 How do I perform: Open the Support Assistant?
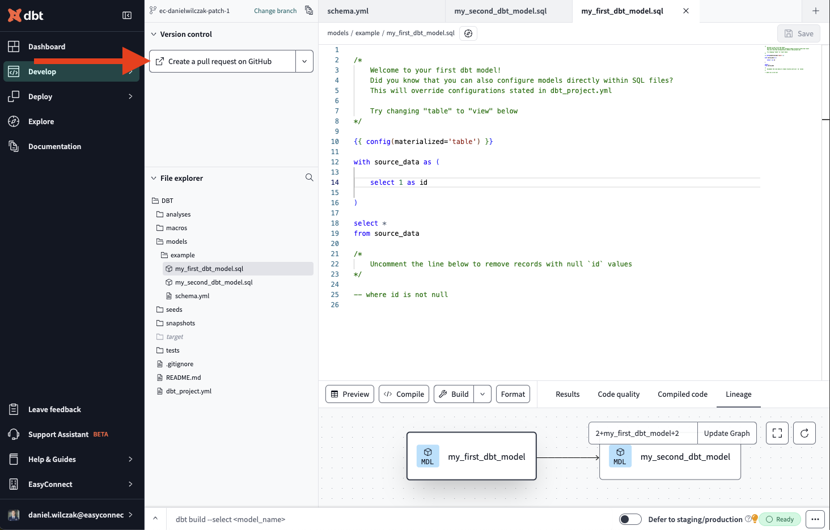tap(72, 434)
